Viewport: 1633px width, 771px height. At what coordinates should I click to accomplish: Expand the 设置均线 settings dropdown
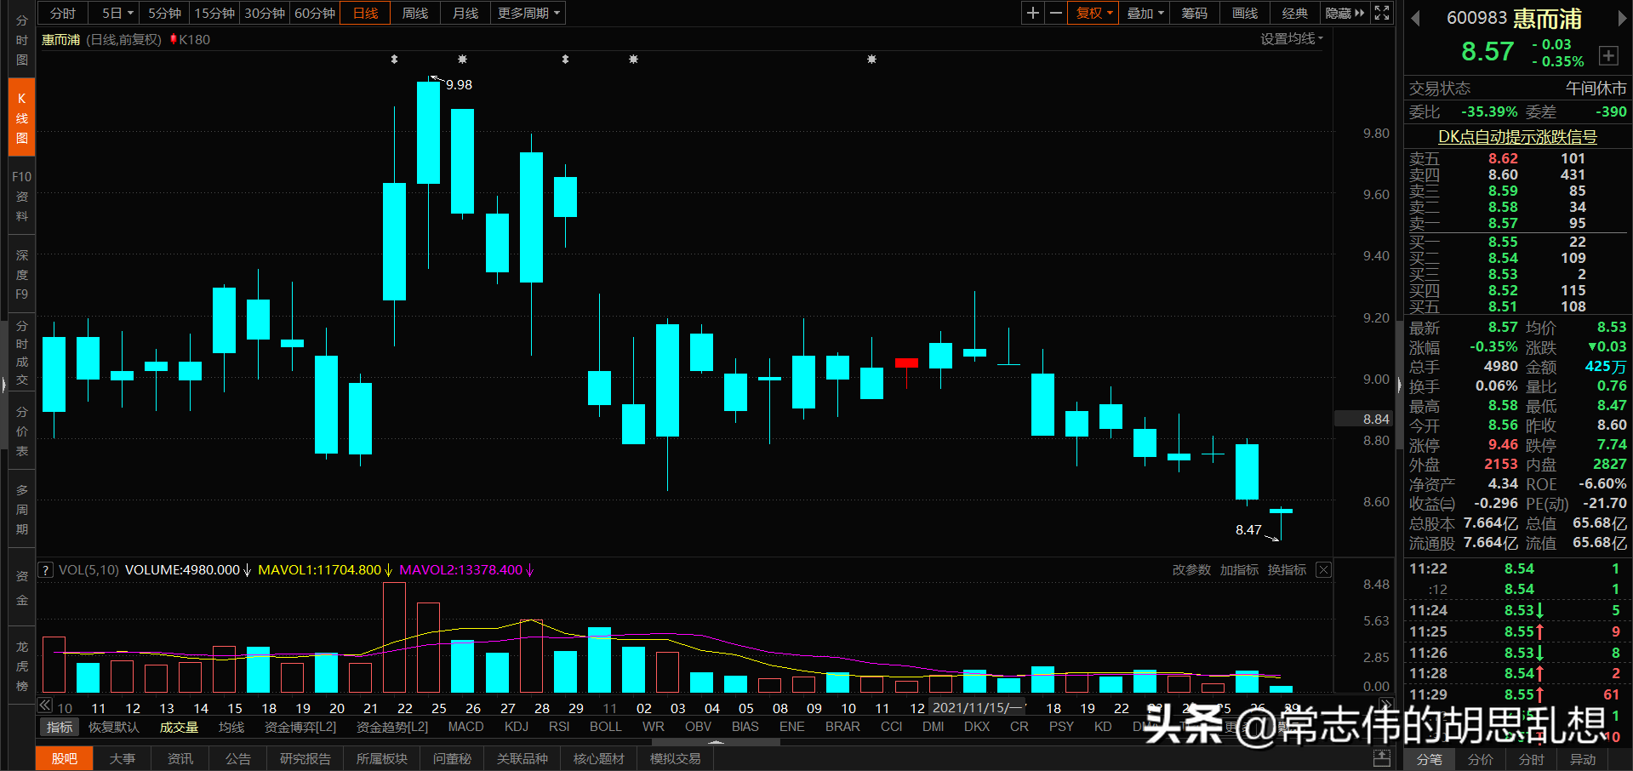tap(1290, 38)
